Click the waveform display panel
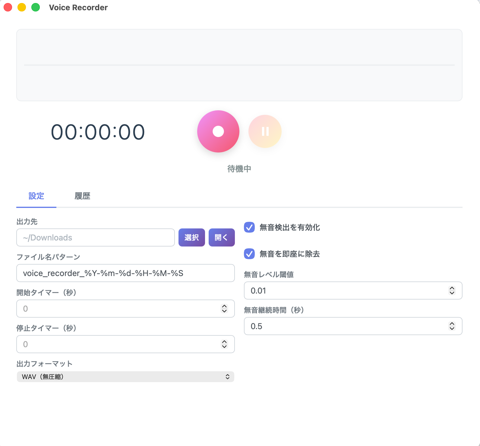The height and width of the screenshot is (446, 480). pos(239,65)
